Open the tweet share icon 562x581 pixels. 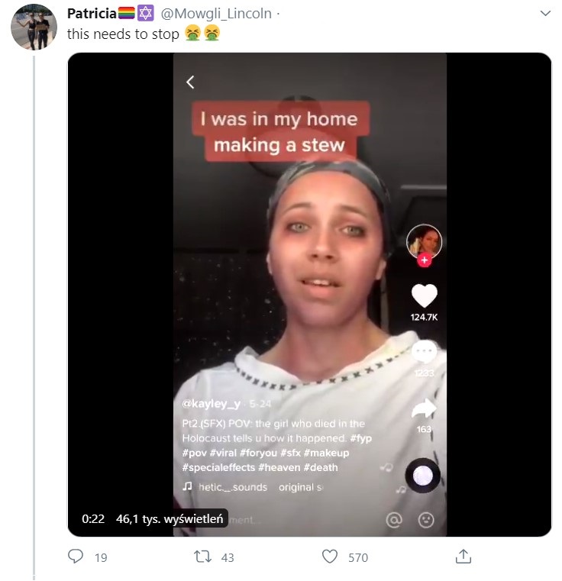point(463,557)
